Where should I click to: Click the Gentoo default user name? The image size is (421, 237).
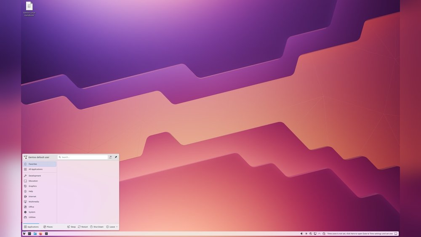(x=39, y=157)
